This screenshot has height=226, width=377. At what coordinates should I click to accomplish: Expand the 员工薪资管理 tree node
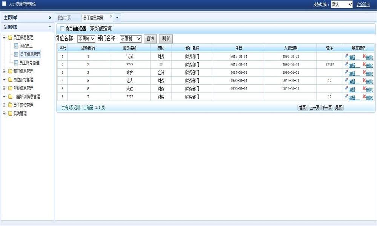click(x=4, y=105)
